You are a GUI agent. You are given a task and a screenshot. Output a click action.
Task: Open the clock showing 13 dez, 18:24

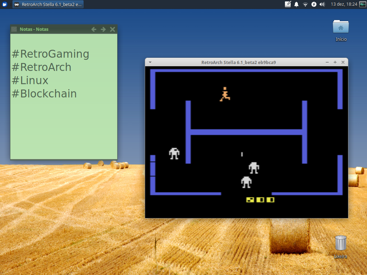[344, 4]
